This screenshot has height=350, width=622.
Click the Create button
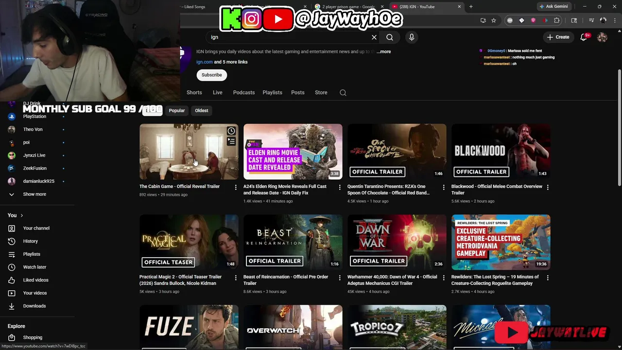click(558, 37)
